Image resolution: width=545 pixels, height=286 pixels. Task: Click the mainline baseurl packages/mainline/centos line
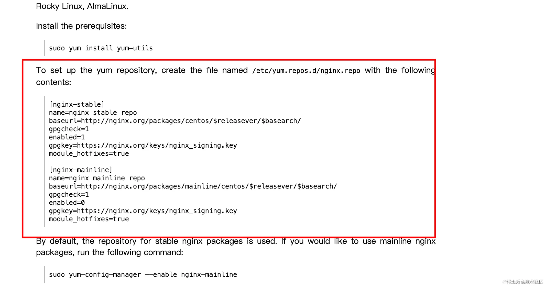(193, 186)
